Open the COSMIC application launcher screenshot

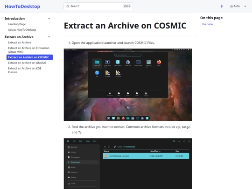(x=128, y=84)
